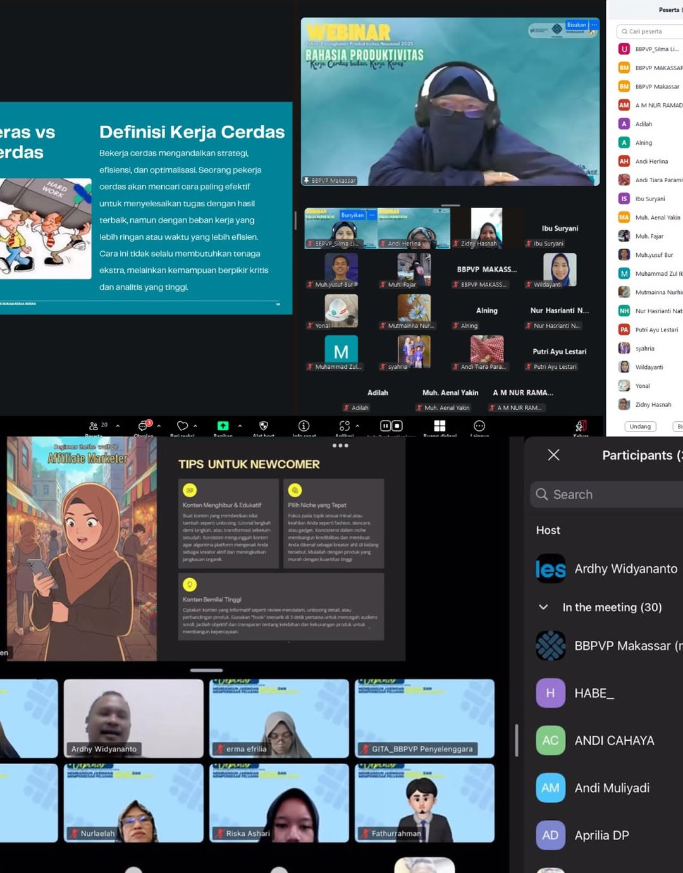Expand the caret next to Share Screen
This screenshot has width=683, height=873.
coord(240,426)
